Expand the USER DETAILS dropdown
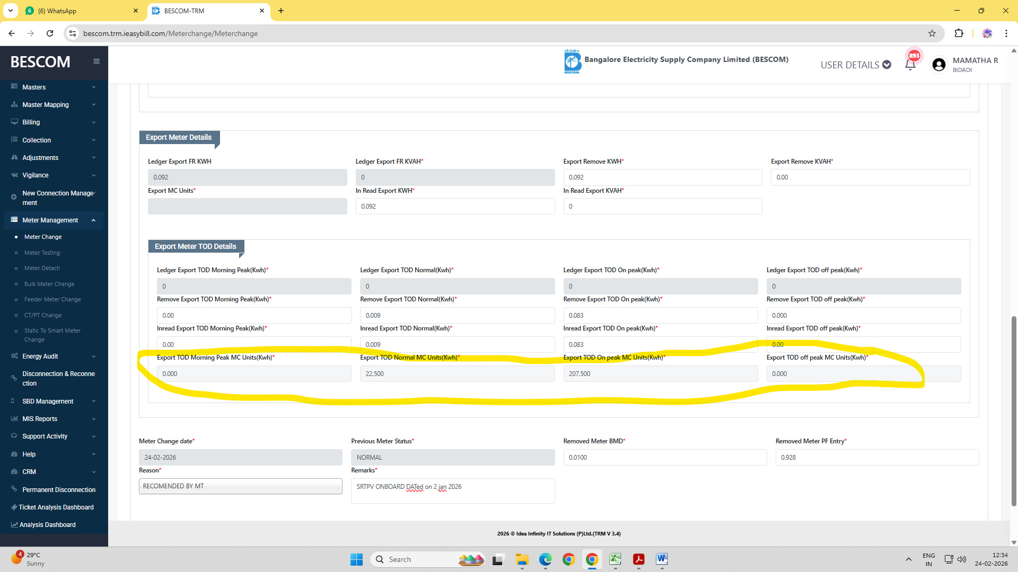Screen dimensions: 1018x572 (x=856, y=65)
